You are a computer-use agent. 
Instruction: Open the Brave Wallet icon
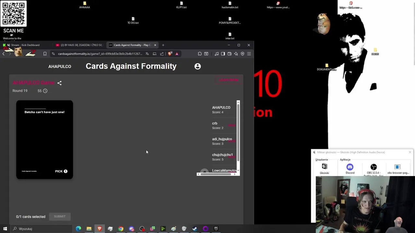tap(230, 54)
